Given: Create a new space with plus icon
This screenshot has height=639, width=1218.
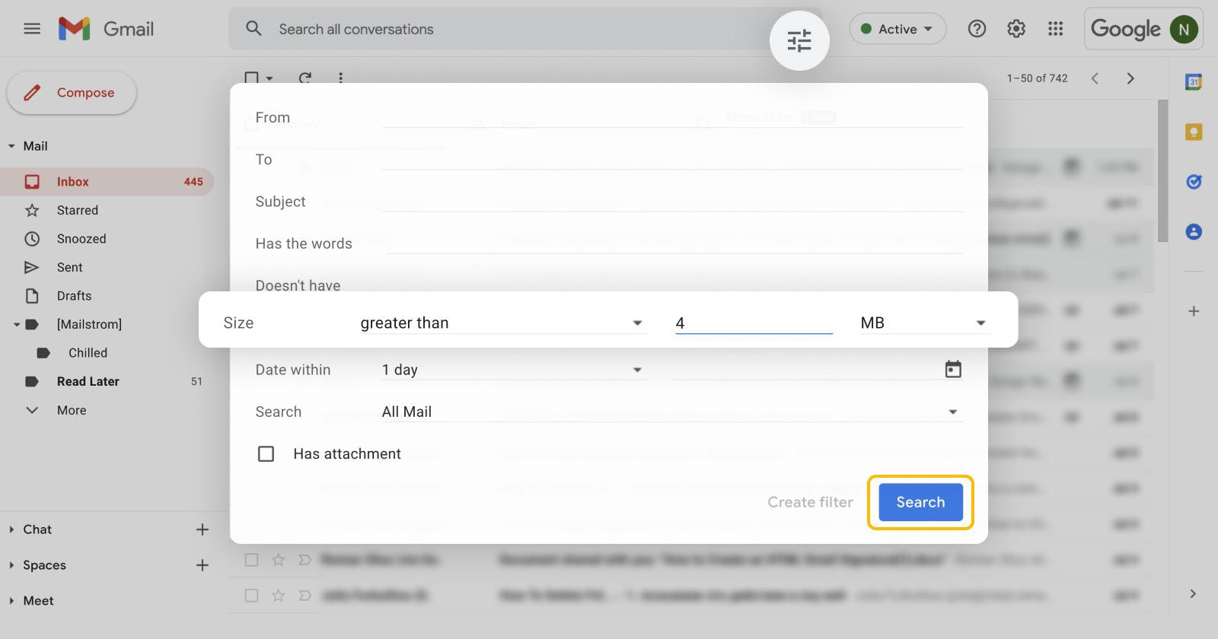Looking at the screenshot, I should point(202,565).
